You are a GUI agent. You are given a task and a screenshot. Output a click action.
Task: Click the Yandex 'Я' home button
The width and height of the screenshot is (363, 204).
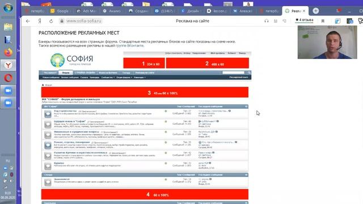40,21
